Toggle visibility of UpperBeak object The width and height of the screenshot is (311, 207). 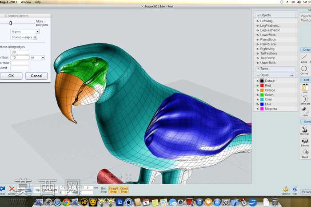[257, 63]
